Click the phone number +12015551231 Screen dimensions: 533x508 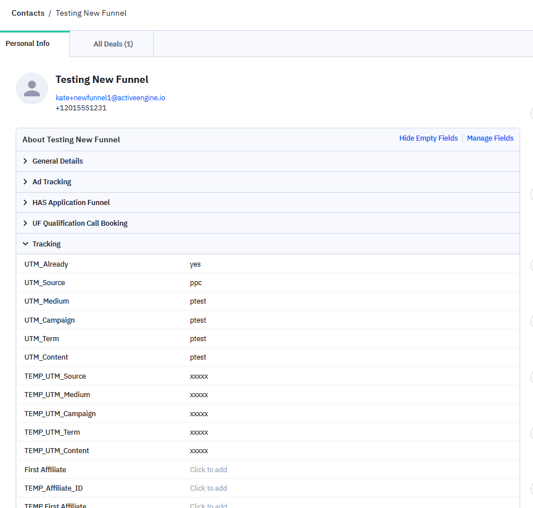(81, 108)
